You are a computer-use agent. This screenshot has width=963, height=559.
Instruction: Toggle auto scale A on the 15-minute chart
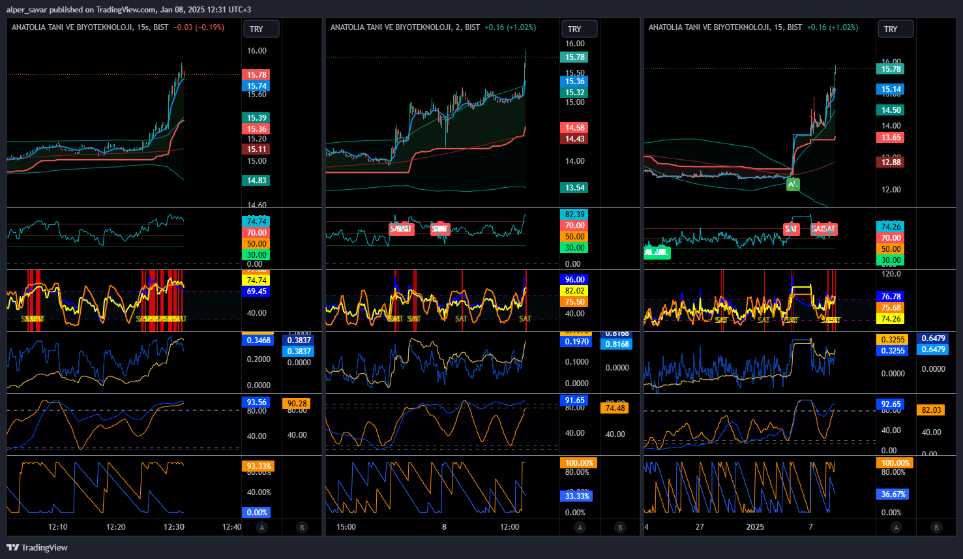click(x=896, y=528)
